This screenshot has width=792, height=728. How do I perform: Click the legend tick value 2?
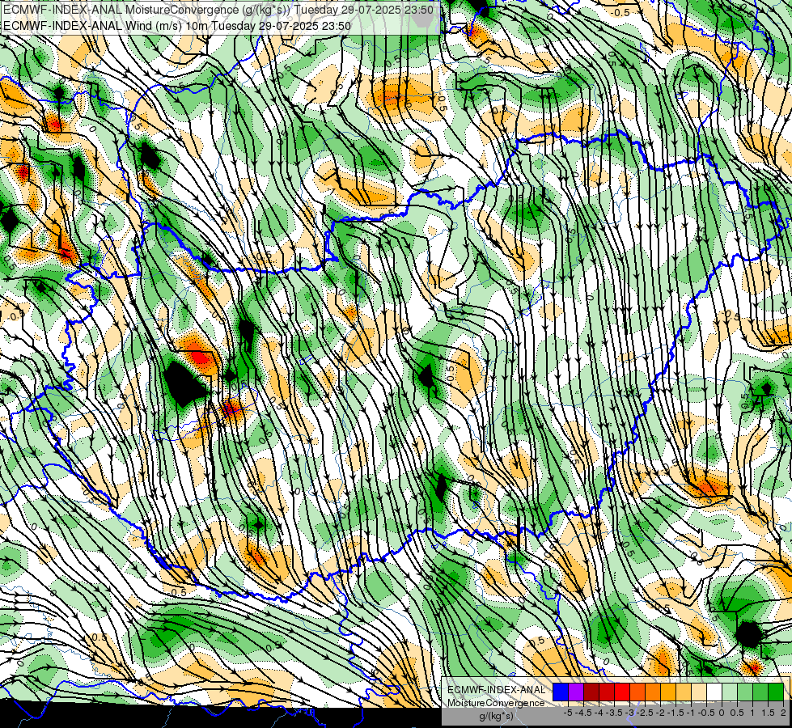click(x=783, y=713)
